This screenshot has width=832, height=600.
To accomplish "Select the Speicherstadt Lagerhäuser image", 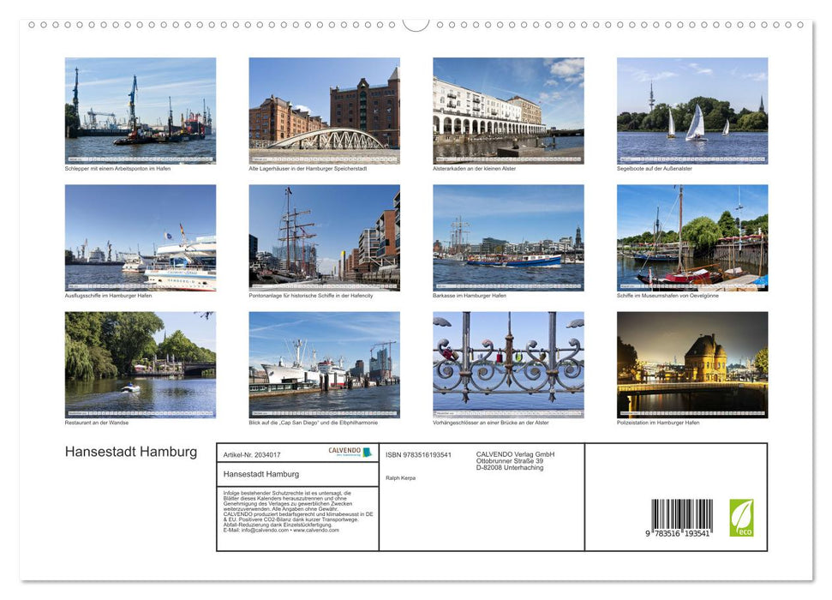I will [x=324, y=110].
